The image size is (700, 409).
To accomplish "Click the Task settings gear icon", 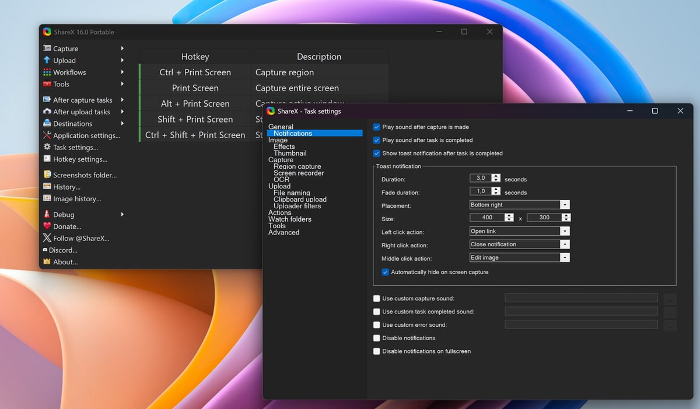I will [x=47, y=147].
